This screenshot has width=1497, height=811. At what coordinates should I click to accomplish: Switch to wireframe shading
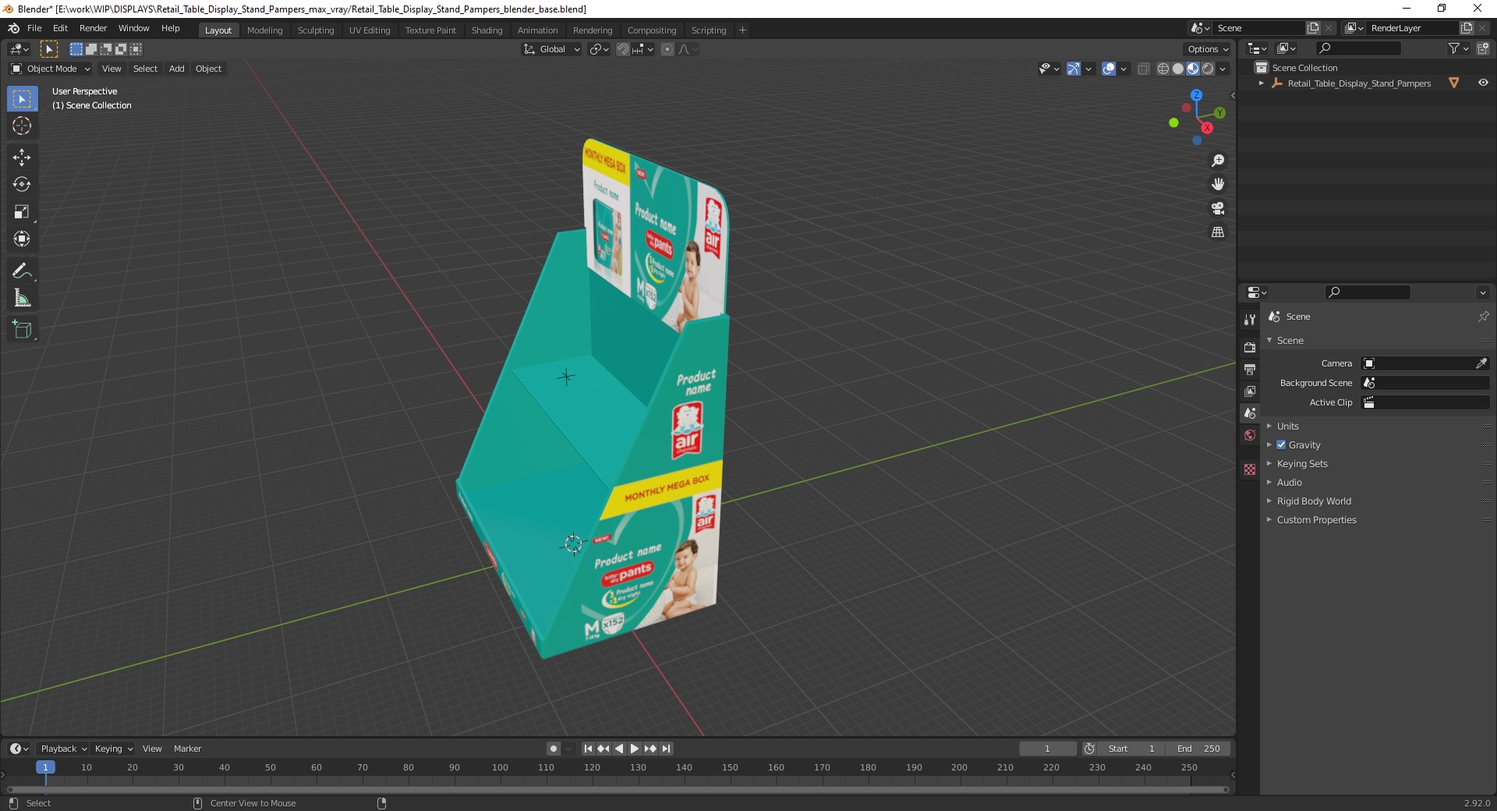[x=1163, y=69]
